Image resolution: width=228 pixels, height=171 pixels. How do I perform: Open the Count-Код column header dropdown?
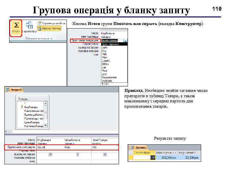pyautogui.click(x=153, y=153)
